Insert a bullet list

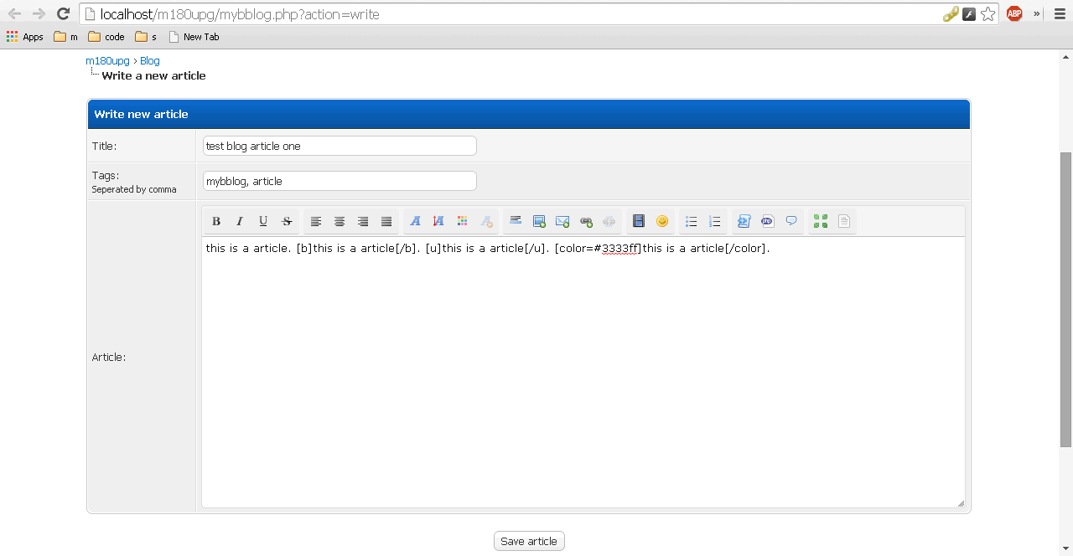[x=692, y=221]
